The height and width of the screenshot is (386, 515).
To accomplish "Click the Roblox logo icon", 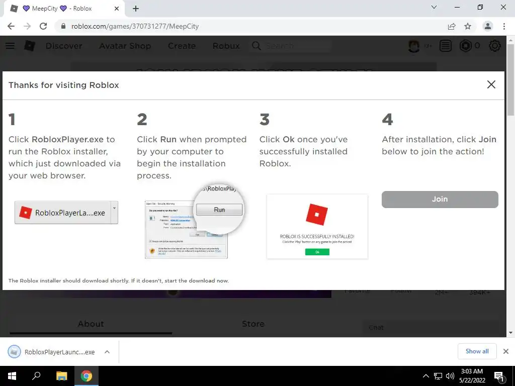I will (30, 46).
